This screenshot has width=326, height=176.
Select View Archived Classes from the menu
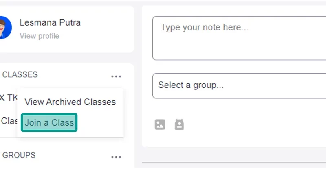pyautogui.click(x=70, y=102)
